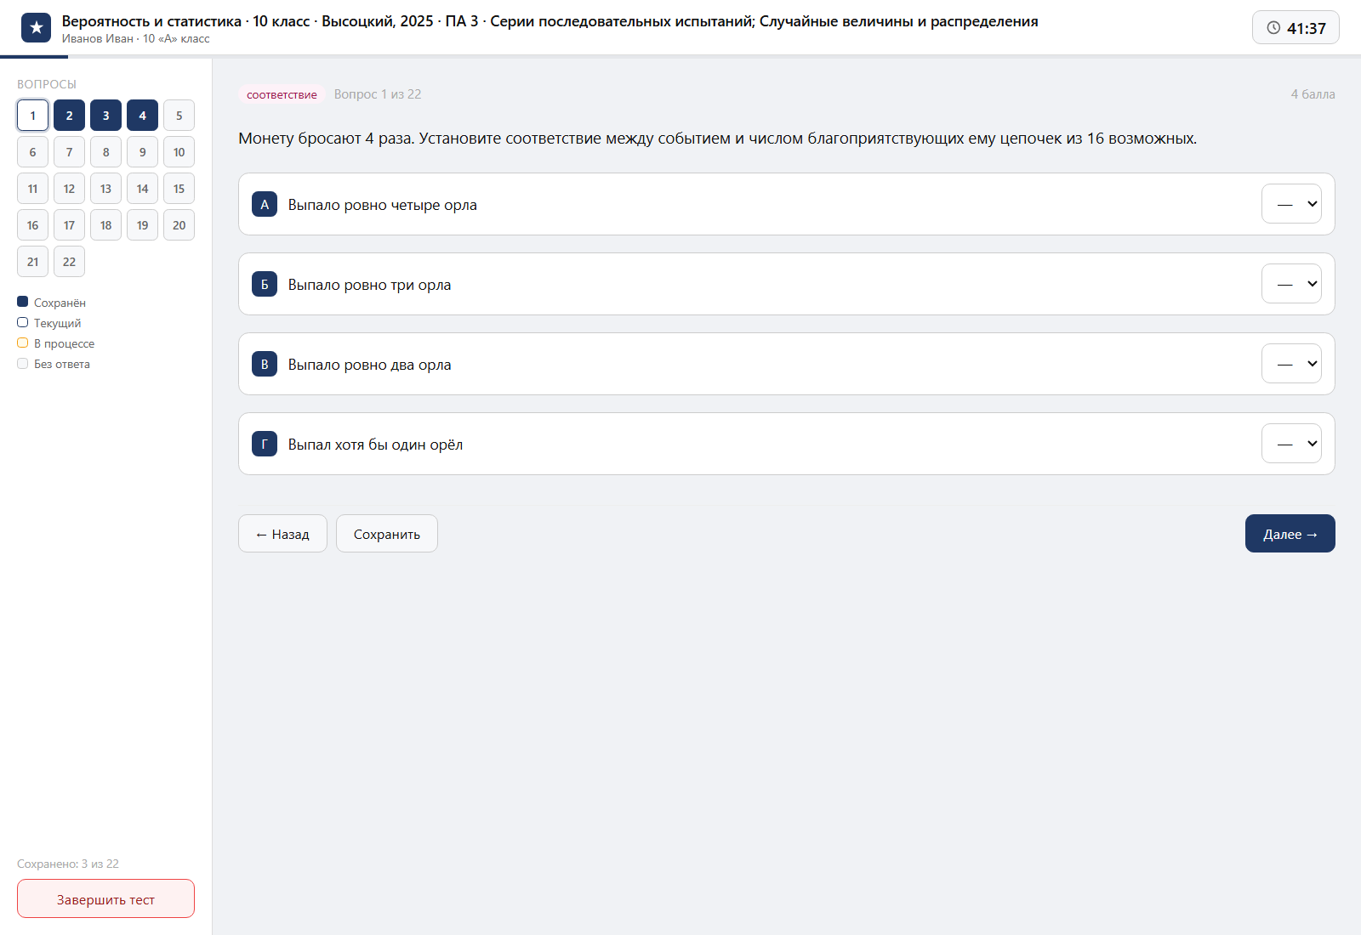
Task: Switch to question 15
Action: [179, 189]
